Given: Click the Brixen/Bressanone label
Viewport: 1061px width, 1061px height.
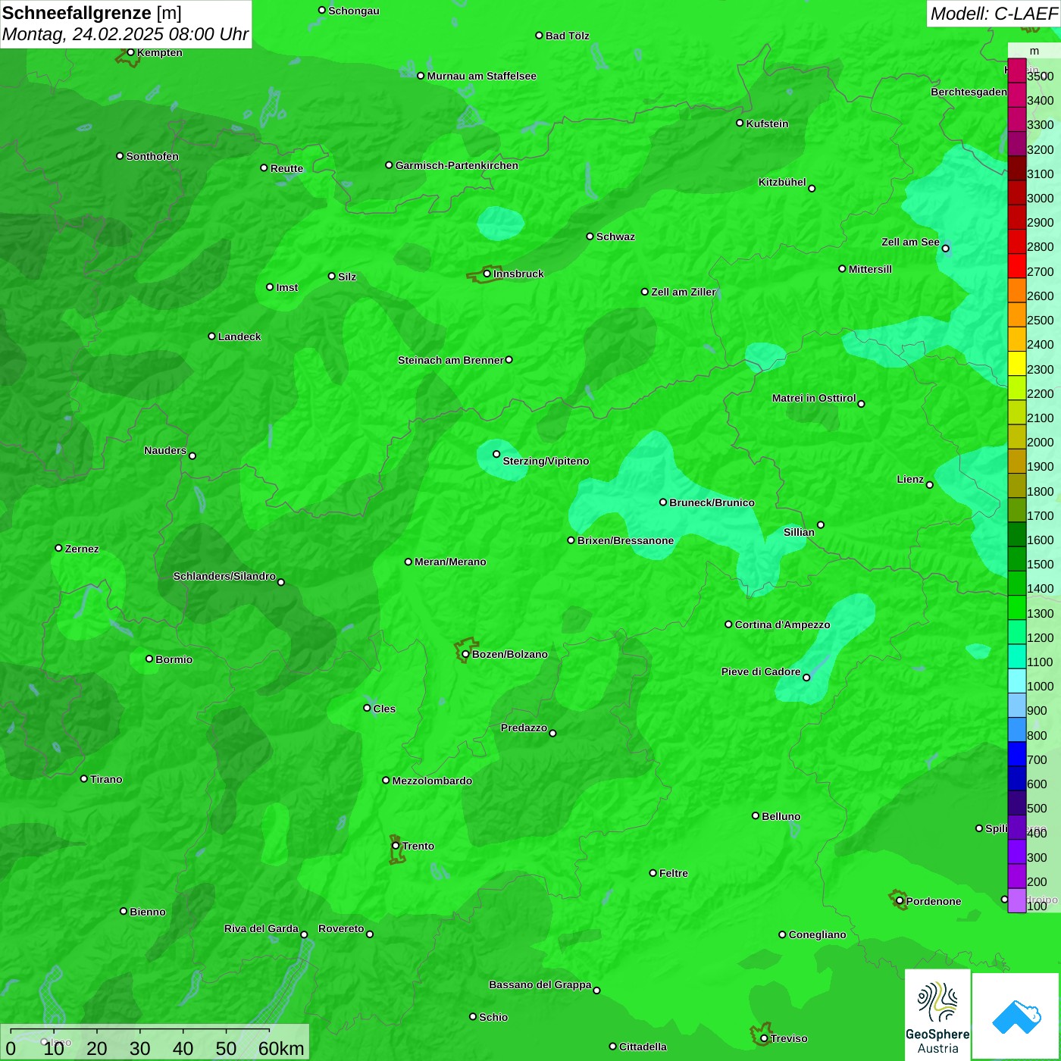Looking at the screenshot, I should click(625, 540).
